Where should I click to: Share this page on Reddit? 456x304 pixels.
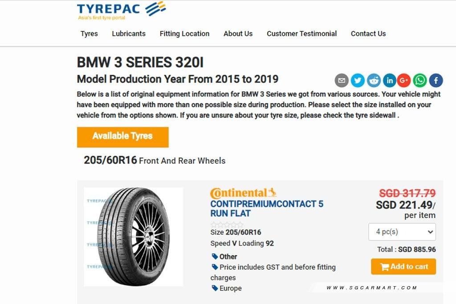374,81
